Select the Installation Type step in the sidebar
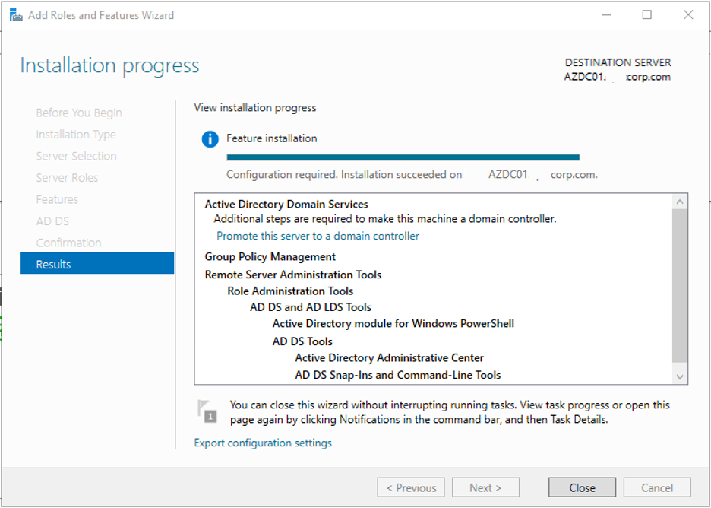 click(x=76, y=135)
